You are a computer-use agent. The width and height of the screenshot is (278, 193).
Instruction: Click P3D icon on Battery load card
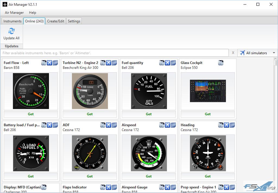55,125
